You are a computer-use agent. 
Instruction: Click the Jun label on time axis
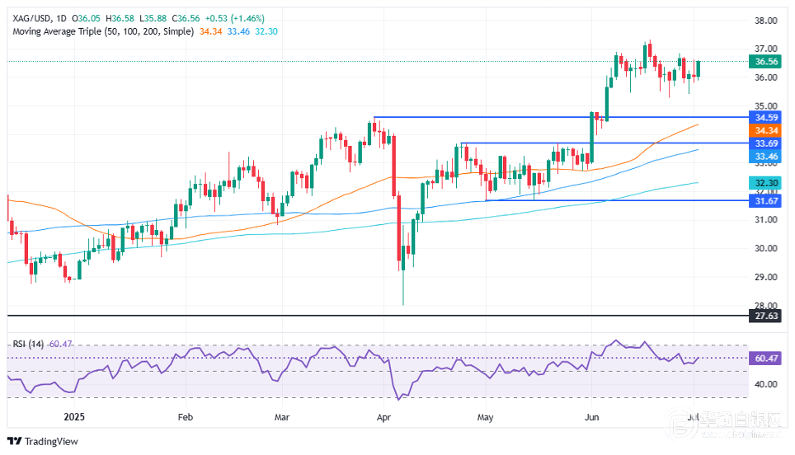coord(591,418)
